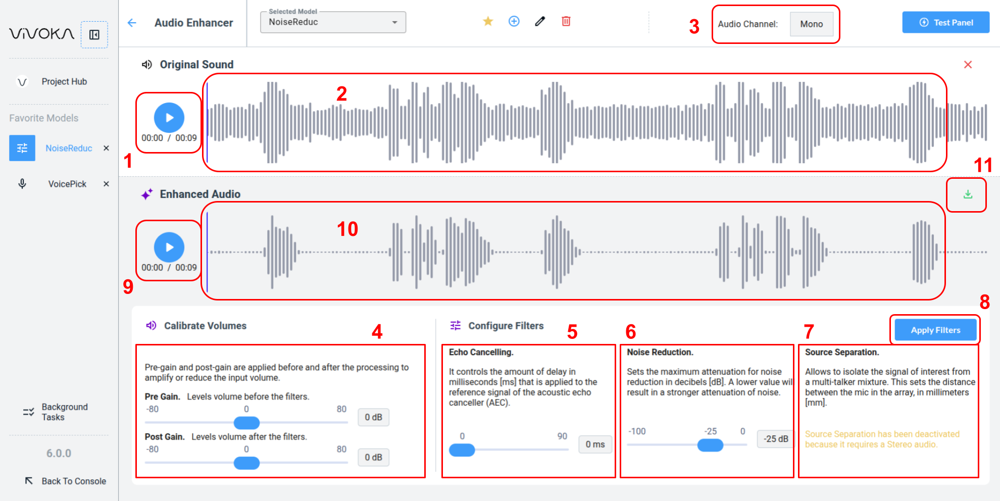Remove VoicePick from favorite models
1000x501 pixels.
106,184
